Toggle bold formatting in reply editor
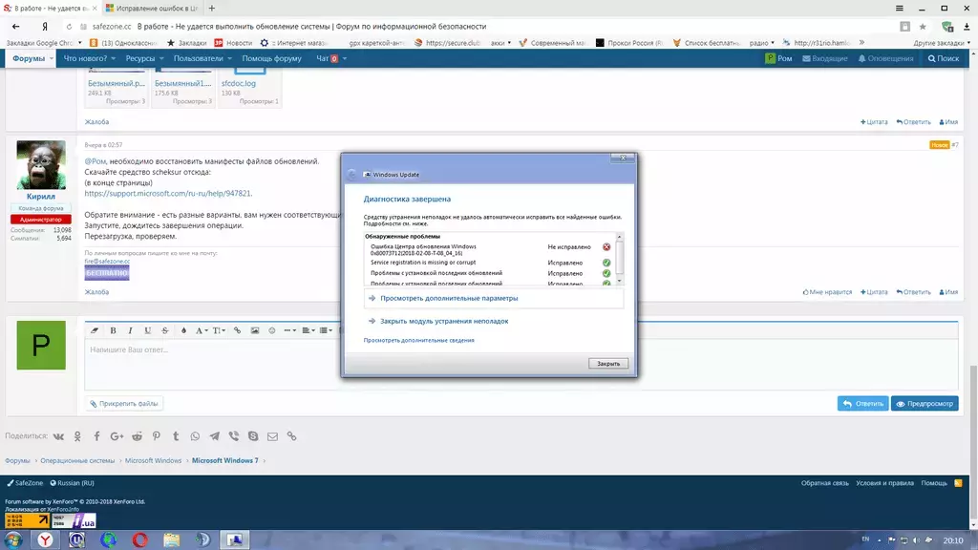The image size is (978, 550). (113, 330)
